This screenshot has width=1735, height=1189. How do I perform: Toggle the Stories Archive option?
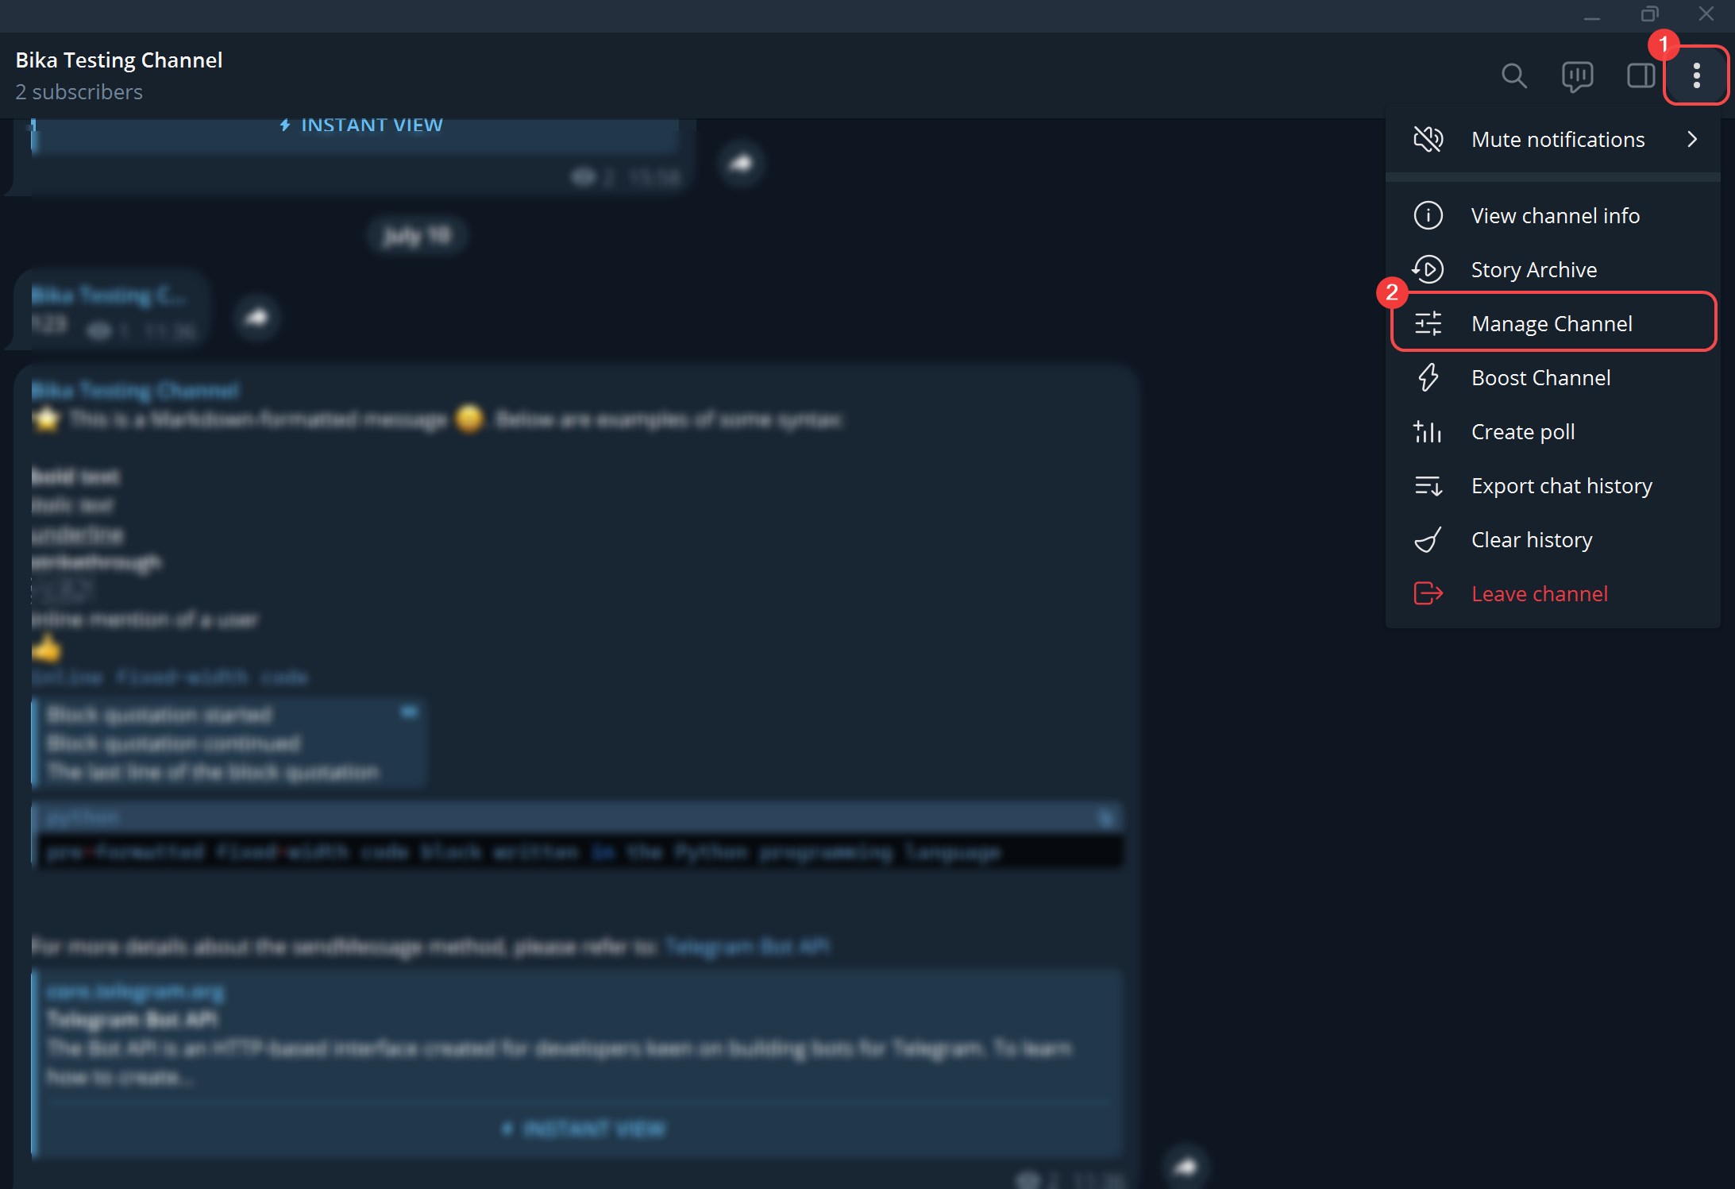[x=1533, y=269]
